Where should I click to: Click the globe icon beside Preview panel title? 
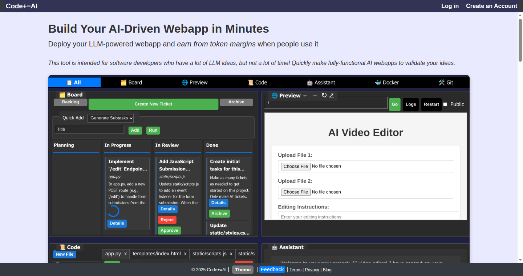[x=275, y=96]
